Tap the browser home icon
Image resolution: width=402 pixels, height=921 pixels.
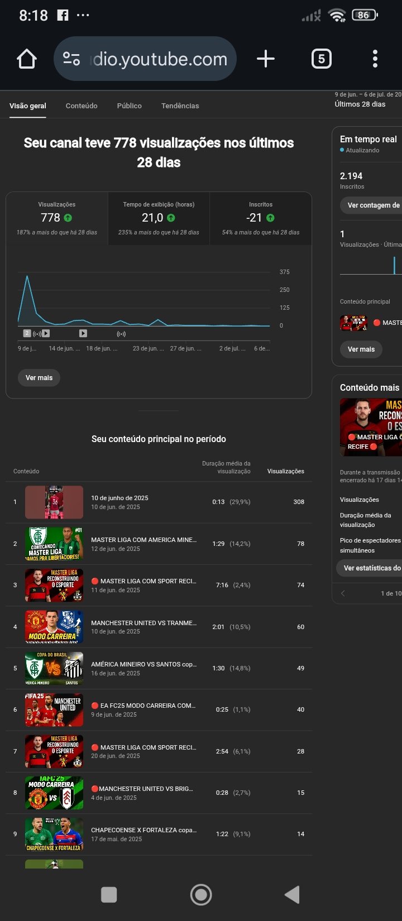(27, 59)
